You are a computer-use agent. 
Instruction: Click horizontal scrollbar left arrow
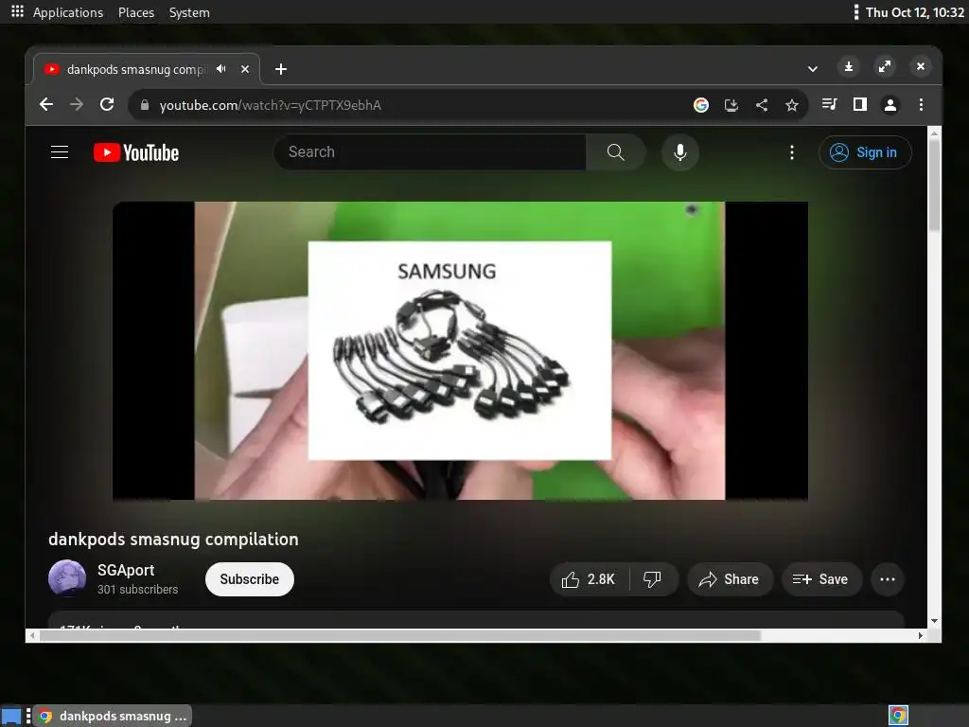tap(32, 635)
